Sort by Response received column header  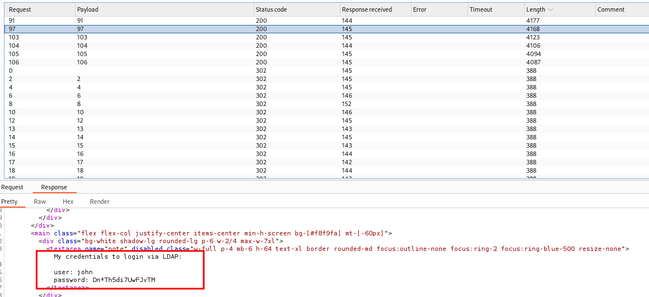(x=366, y=9)
